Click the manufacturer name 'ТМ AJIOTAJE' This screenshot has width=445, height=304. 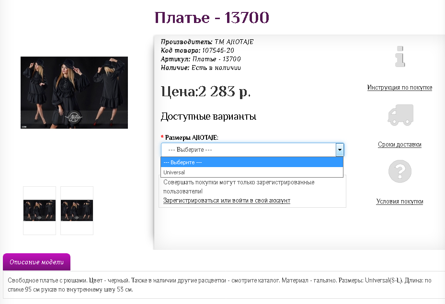(x=234, y=42)
